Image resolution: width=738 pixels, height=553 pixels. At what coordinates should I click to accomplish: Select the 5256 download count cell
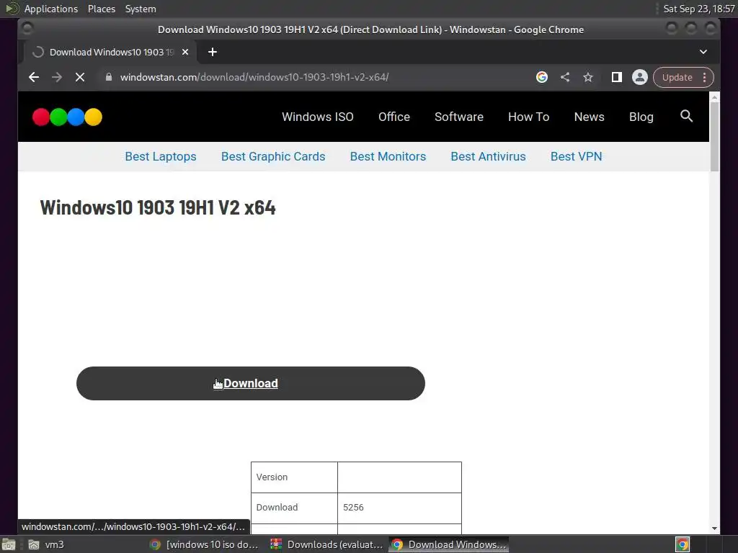pos(399,508)
